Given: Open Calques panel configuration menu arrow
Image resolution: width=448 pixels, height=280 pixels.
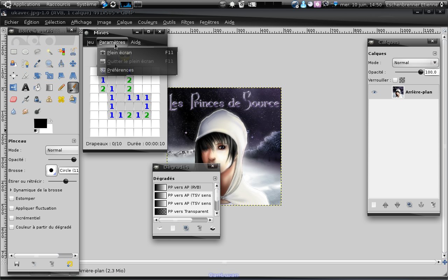Looking at the screenshot, I should [435, 54].
